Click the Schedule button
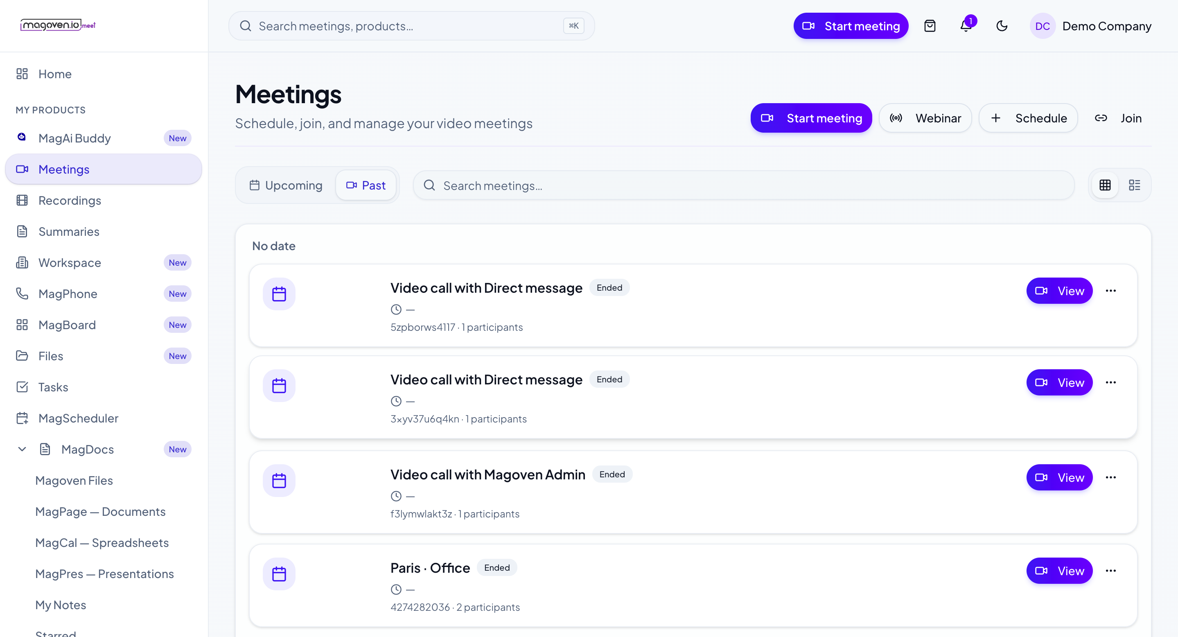This screenshot has width=1178, height=637. tap(1028, 118)
